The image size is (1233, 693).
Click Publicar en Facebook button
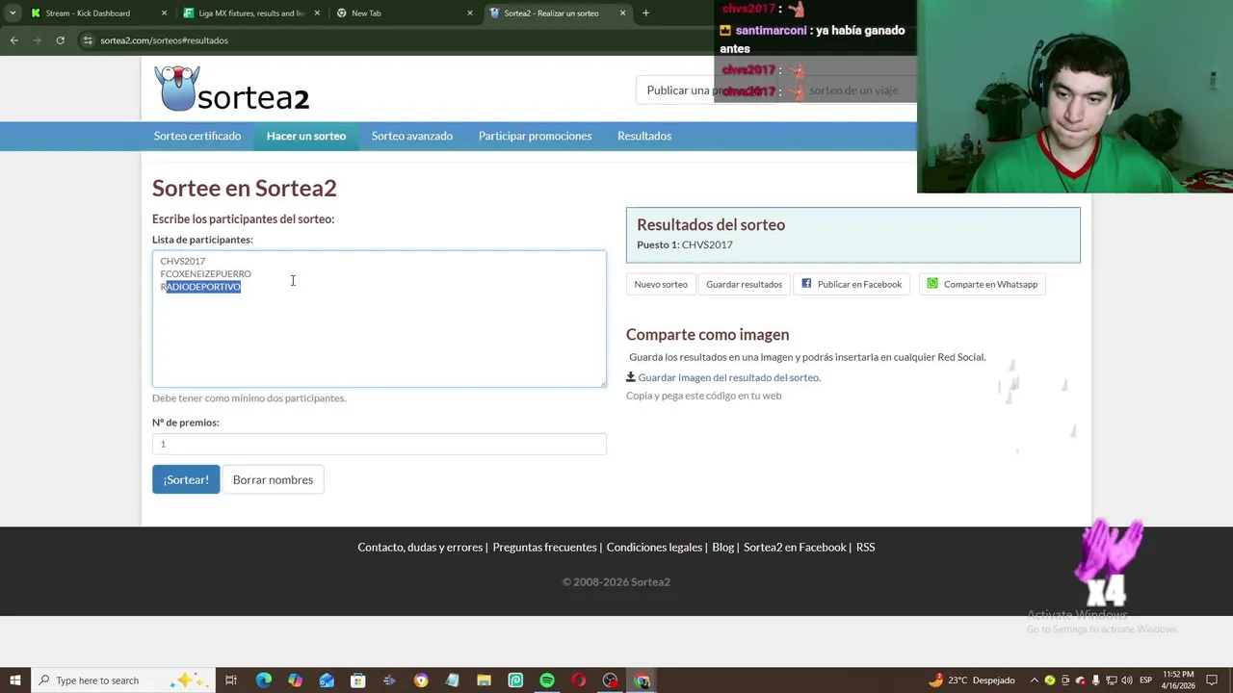pyautogui.click(x=852, y=284)
